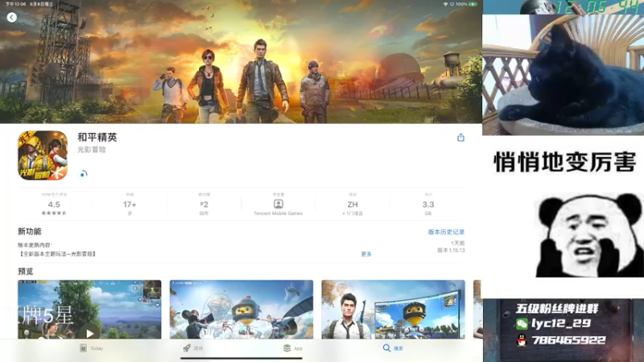Click the WeChat ID lyc12_29
644x362 pixels.
[561, 323]
